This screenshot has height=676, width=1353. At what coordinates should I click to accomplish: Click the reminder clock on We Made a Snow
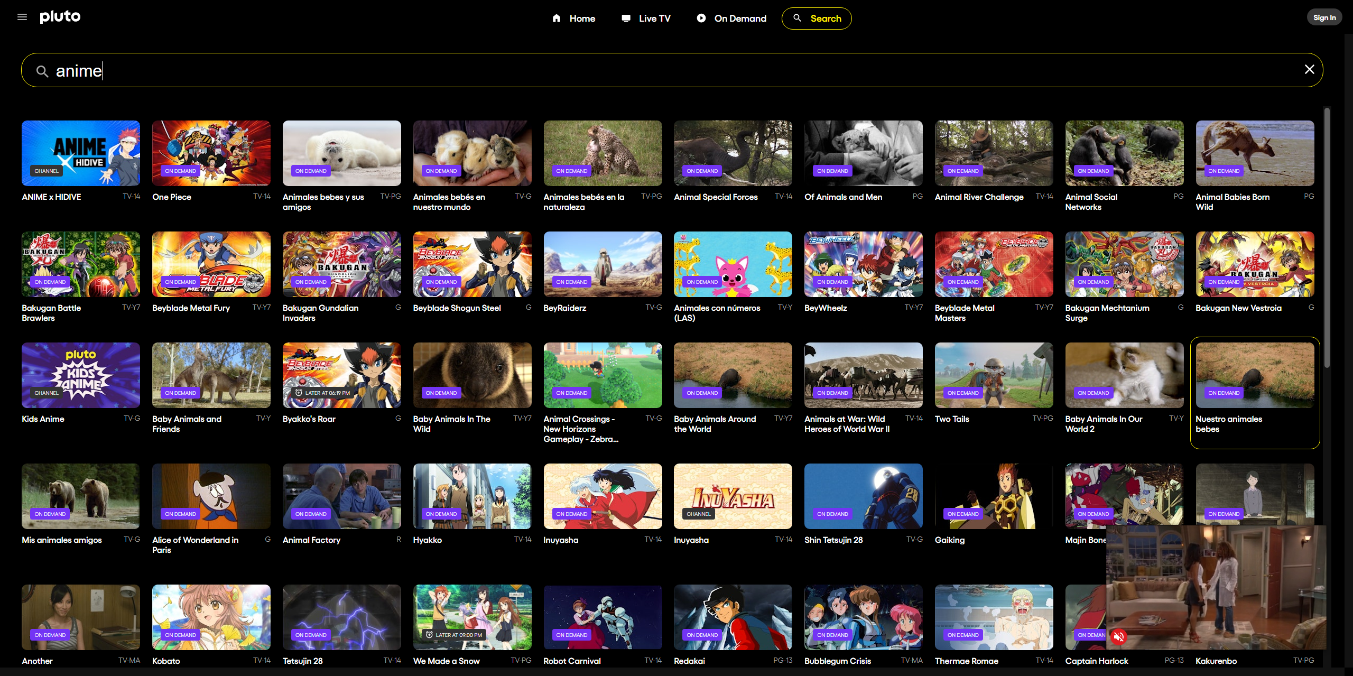[430, 635]
